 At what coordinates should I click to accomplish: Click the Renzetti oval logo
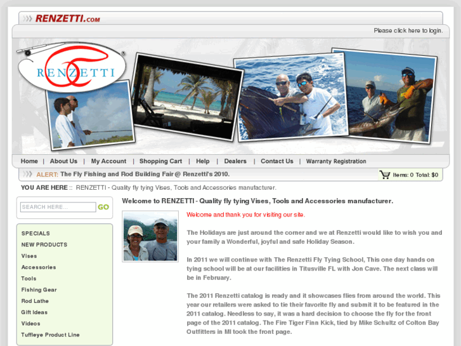coord(72,68)
